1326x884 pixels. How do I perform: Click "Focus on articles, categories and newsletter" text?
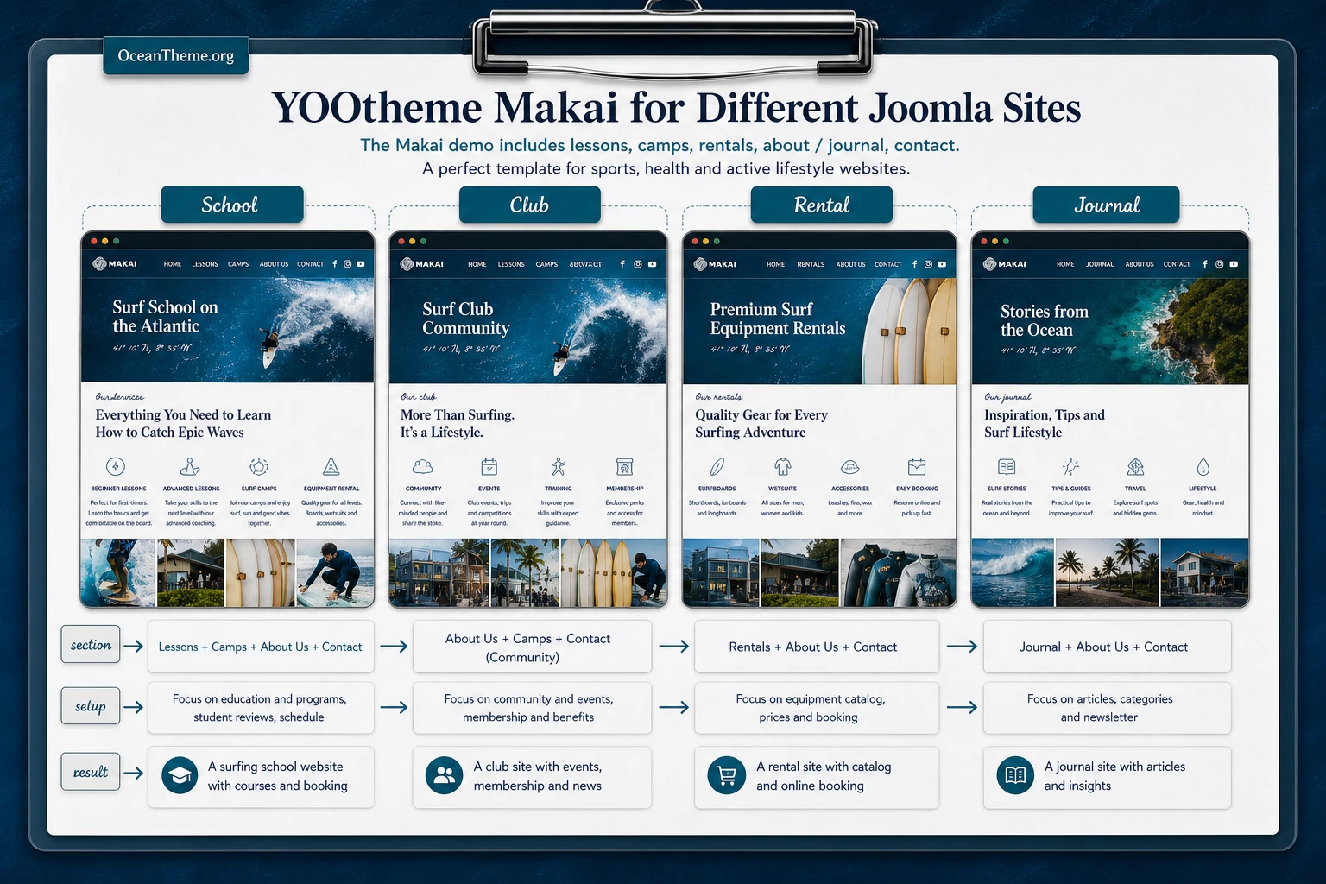[1100, 708]
